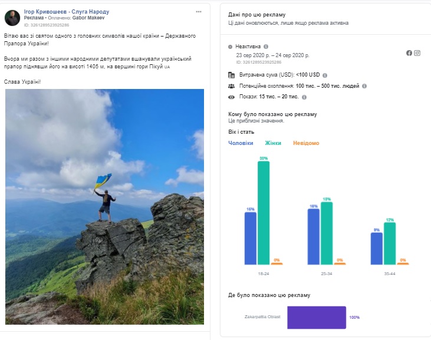
Task: Open the three-dot post options menu
Action: (x=199, y=12)
